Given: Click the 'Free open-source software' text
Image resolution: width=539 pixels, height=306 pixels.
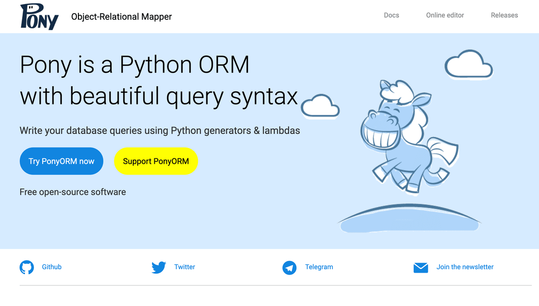Looking at the screenshot, I should click(73, 192).
